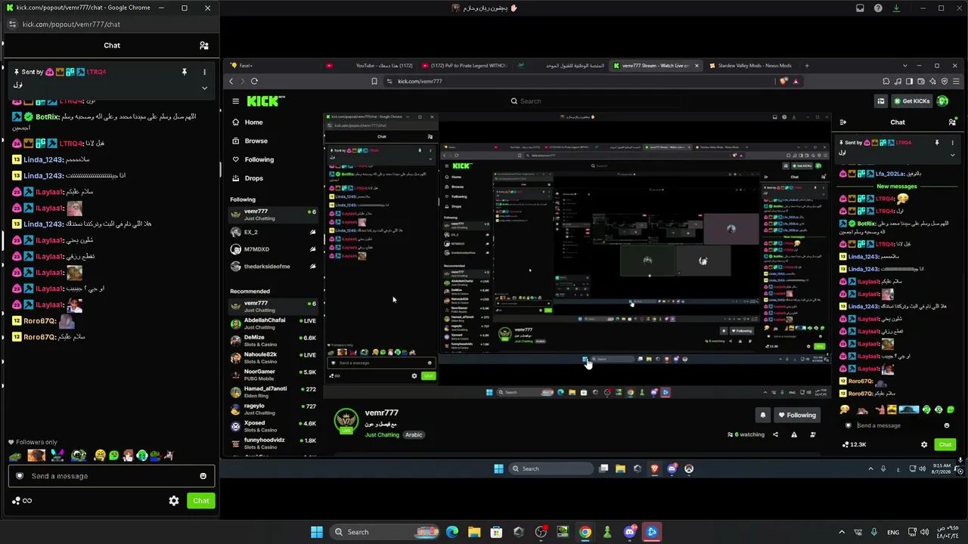Open Hamad_al7anoti Elden Ring recommended channel
This screenshot has width=968, height=544.
(x=273, y=392)
